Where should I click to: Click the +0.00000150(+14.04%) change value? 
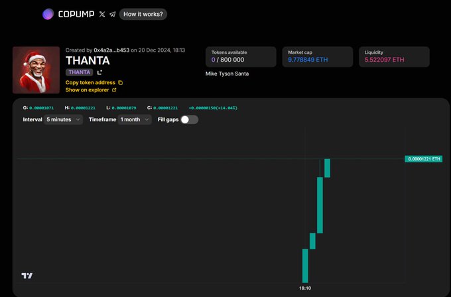tap(213, 108)
